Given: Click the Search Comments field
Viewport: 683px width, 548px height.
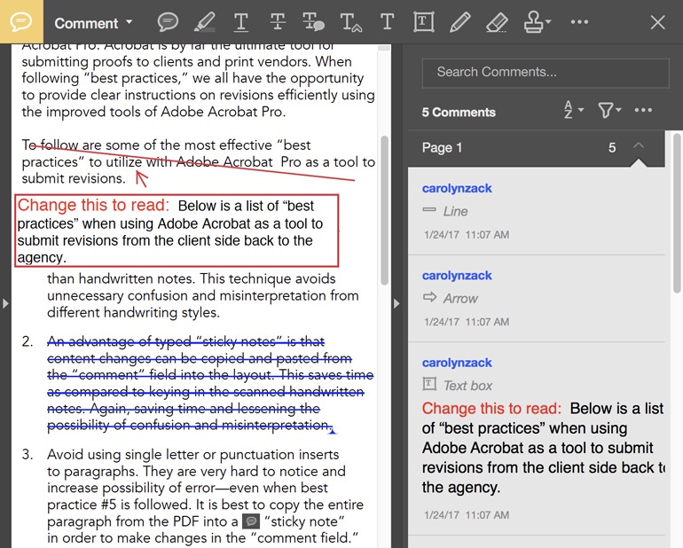Looking at the screenshot, I should [546, 73].
